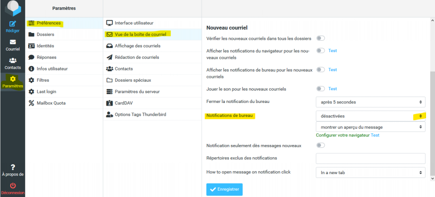Click the Rédiger compose icon

[x=12, y=24]
